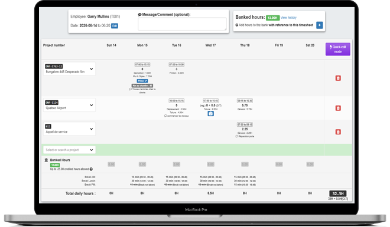Click the 10:00 to 15:15 time entry on Tue 16
The image size is (390, 227).
[176, 101]
